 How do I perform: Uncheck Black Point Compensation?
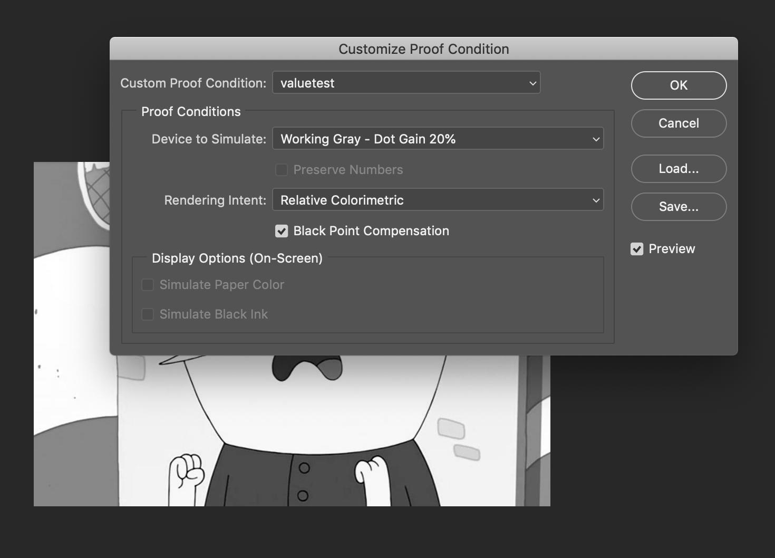(282, 231)
